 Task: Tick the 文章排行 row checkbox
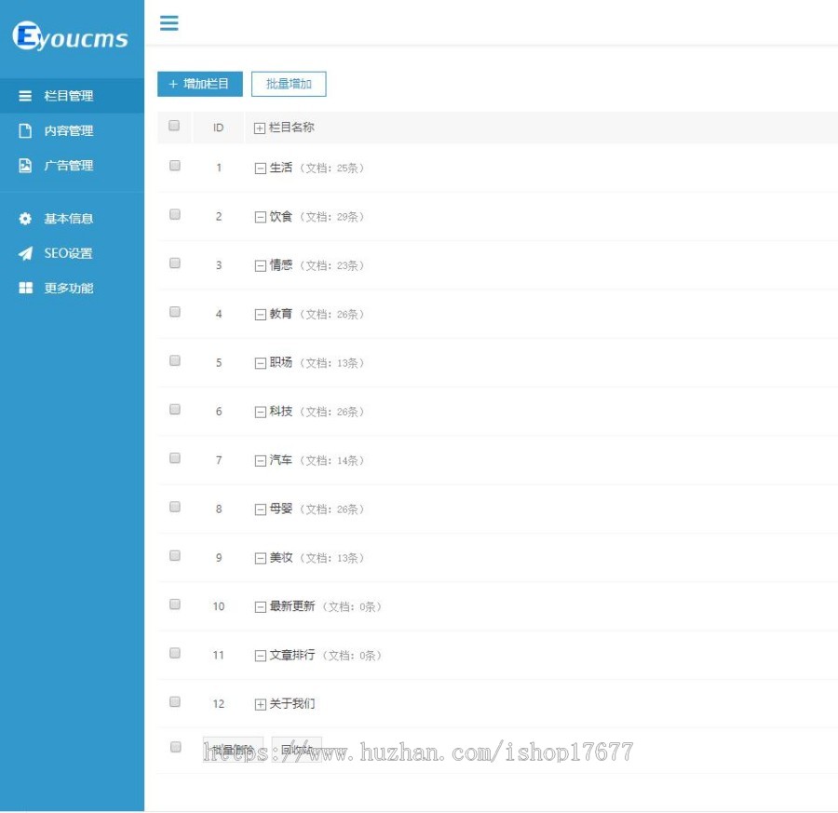(175, 653)
